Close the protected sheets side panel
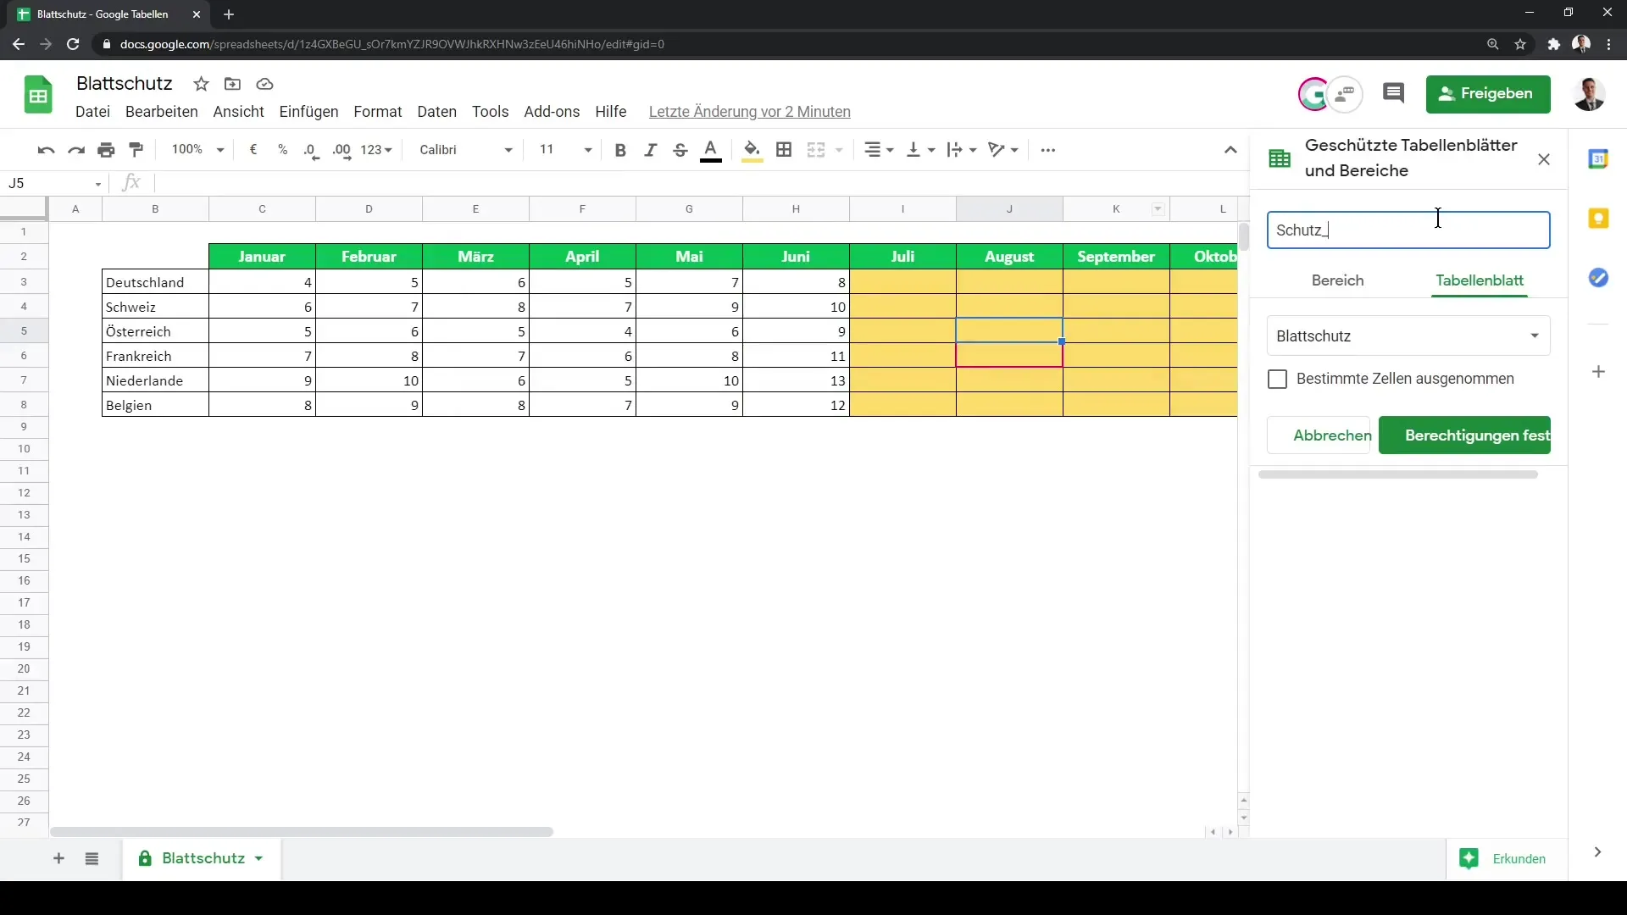Screen dimensions: 1627x915 (1544, 159)
